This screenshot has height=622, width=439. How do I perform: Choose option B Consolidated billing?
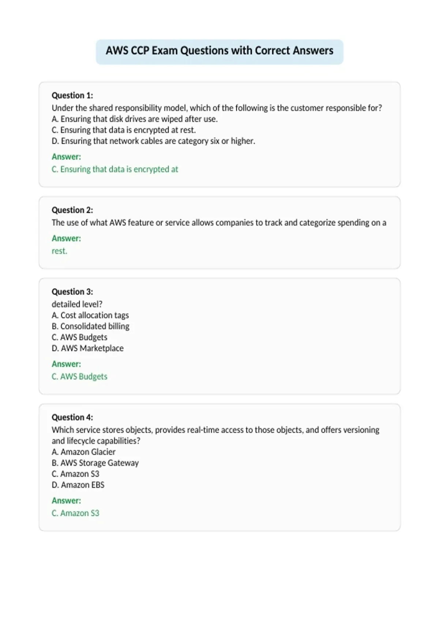(90, 326)
